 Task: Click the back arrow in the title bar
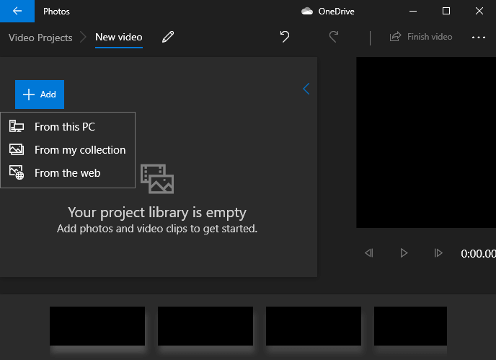click(x=17, y=11)
